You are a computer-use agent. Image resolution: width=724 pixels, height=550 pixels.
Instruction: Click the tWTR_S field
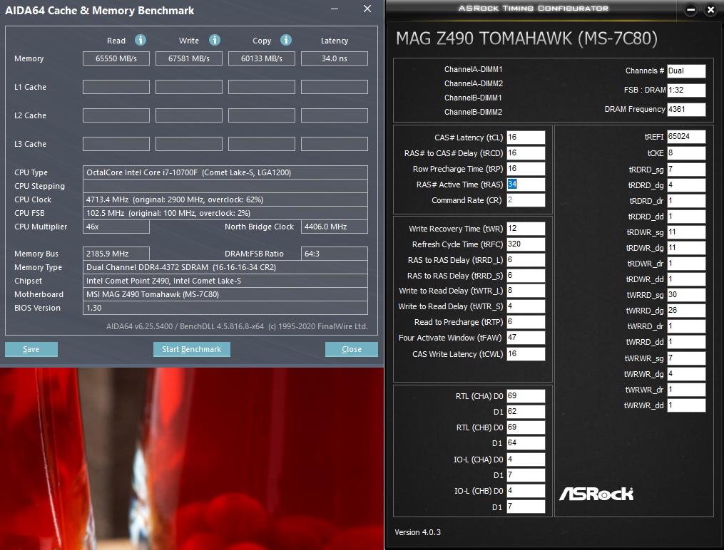526,306
